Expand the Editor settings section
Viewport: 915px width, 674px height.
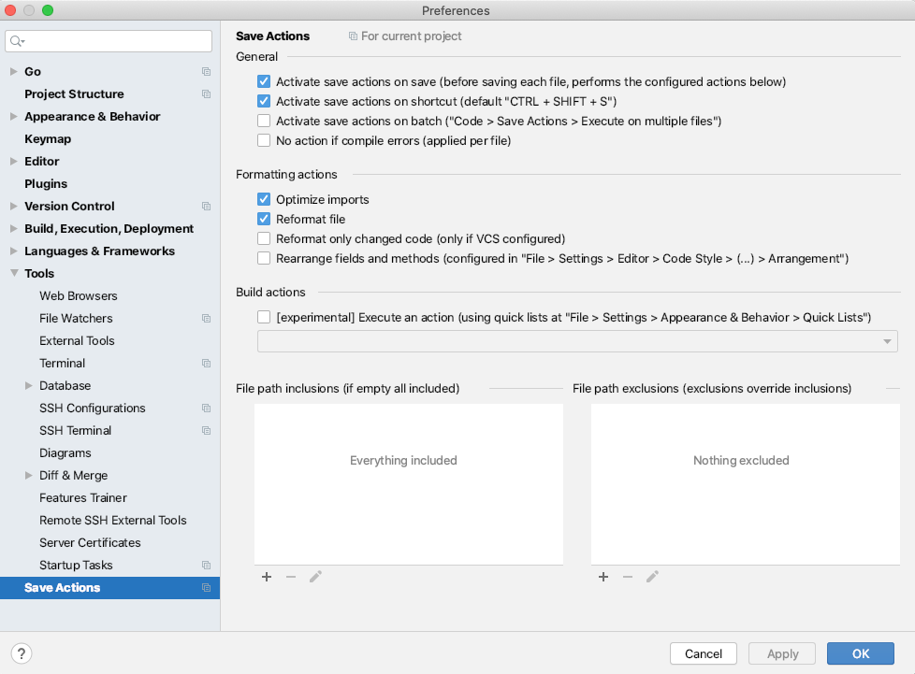click(x=13, y=162)
